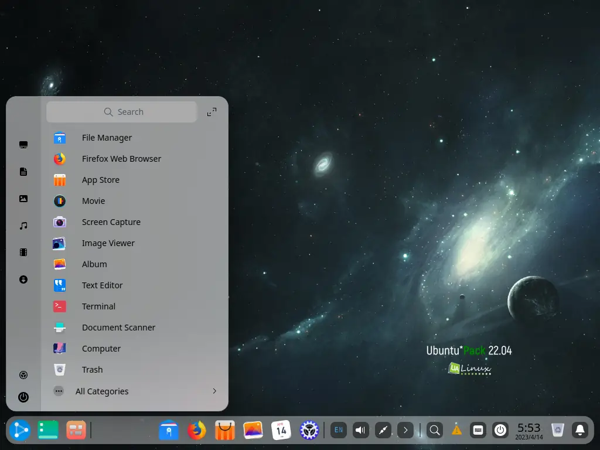Switch the EN keyboard layout indicator
This screenshot has width=600, height=450.
[x=339, y=430]
